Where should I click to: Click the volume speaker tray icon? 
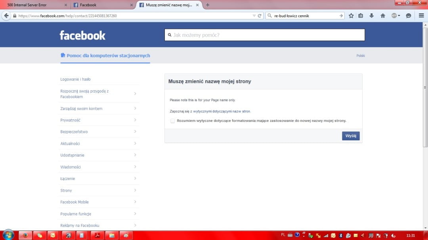click(x=394, y=235)
